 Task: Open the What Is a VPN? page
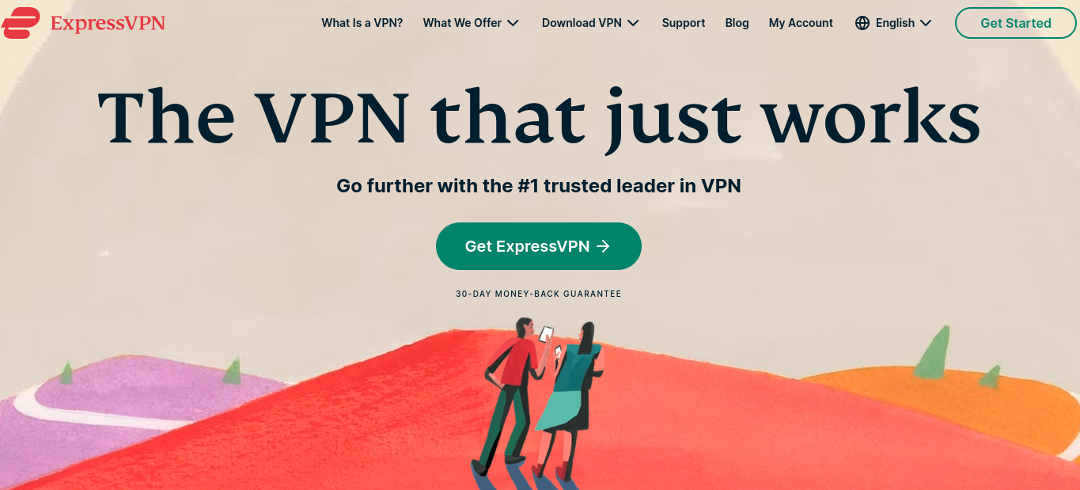point(362,23)
